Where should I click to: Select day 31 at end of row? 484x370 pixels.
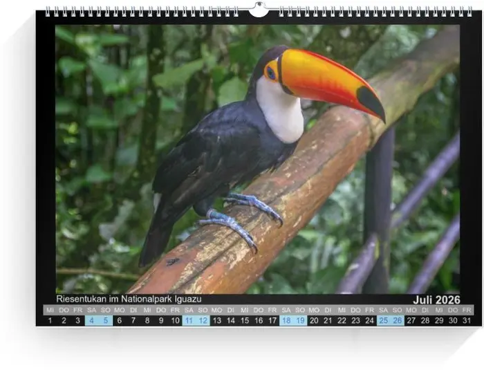tap(467, 321)
